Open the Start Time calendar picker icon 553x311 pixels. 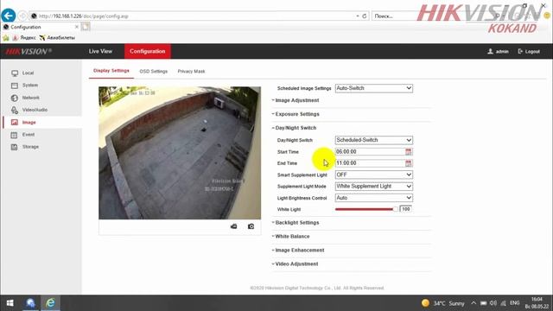[409, 152]
